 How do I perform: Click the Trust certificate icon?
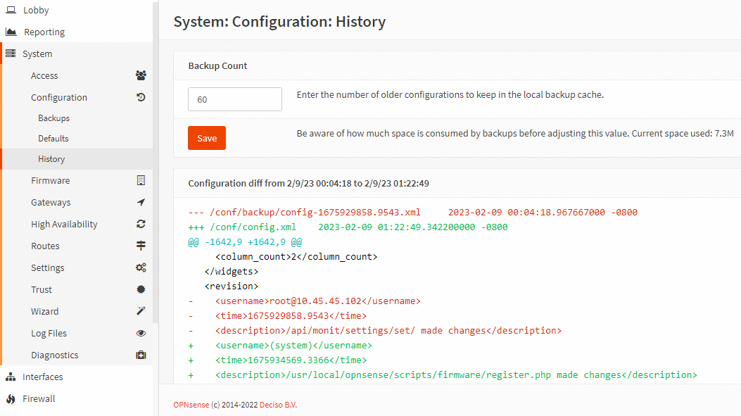pyautogui.click(x=141, y=289)
